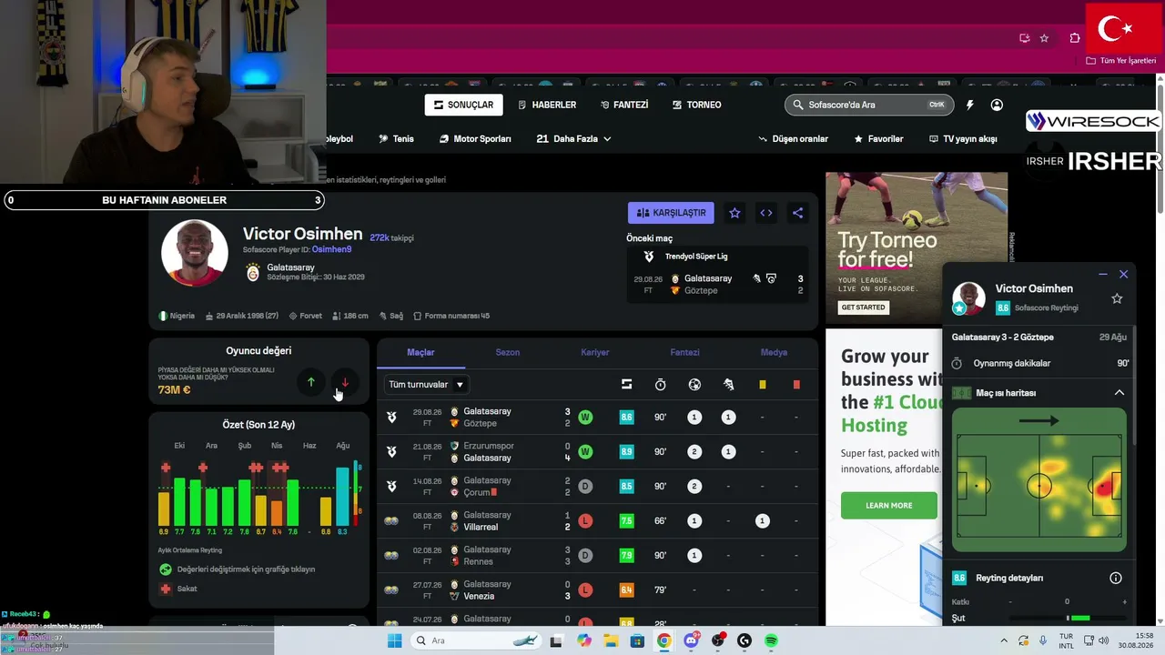Click the minutes played stopwatch column icon
The width and height of the screenshot is (1165, 655).
[x=660, y=385]
